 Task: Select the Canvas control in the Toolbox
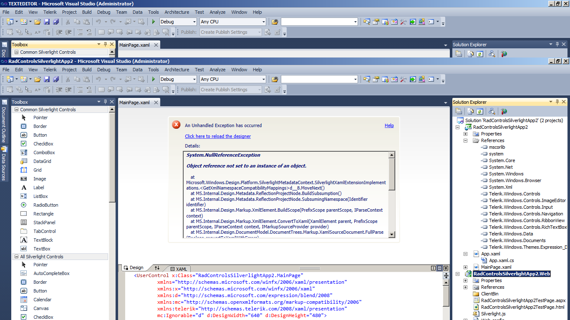tap(41, 308)
